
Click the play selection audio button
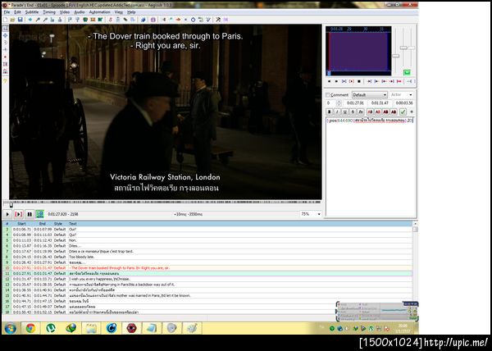click(x=344, y=81)
